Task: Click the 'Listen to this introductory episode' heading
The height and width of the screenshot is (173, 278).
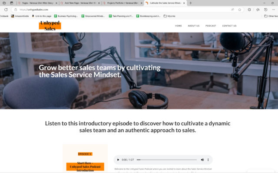Action: click(138, 127)
